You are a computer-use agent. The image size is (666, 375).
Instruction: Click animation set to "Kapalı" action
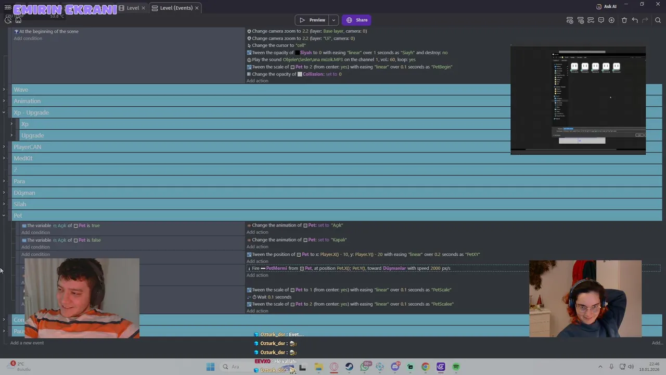coord(297,240)
